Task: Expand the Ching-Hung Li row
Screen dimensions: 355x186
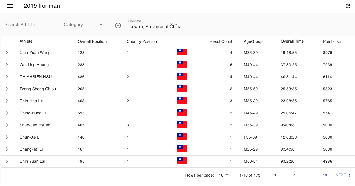Action: pyautogui.click(x=7, y=113)
